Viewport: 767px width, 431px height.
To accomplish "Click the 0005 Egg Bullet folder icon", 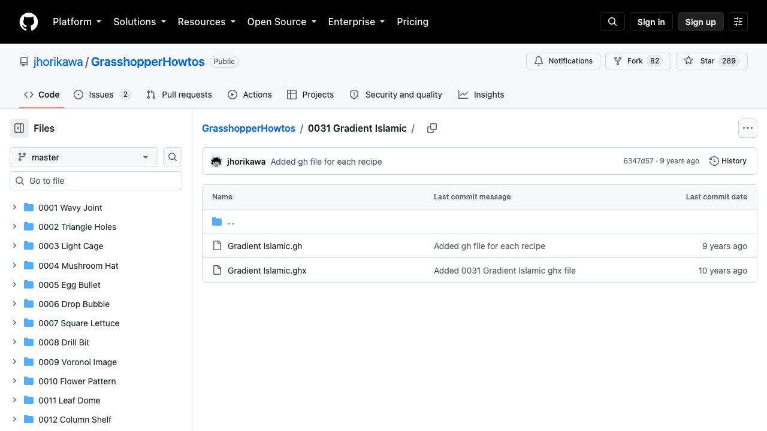I will (x=29, y=284).
